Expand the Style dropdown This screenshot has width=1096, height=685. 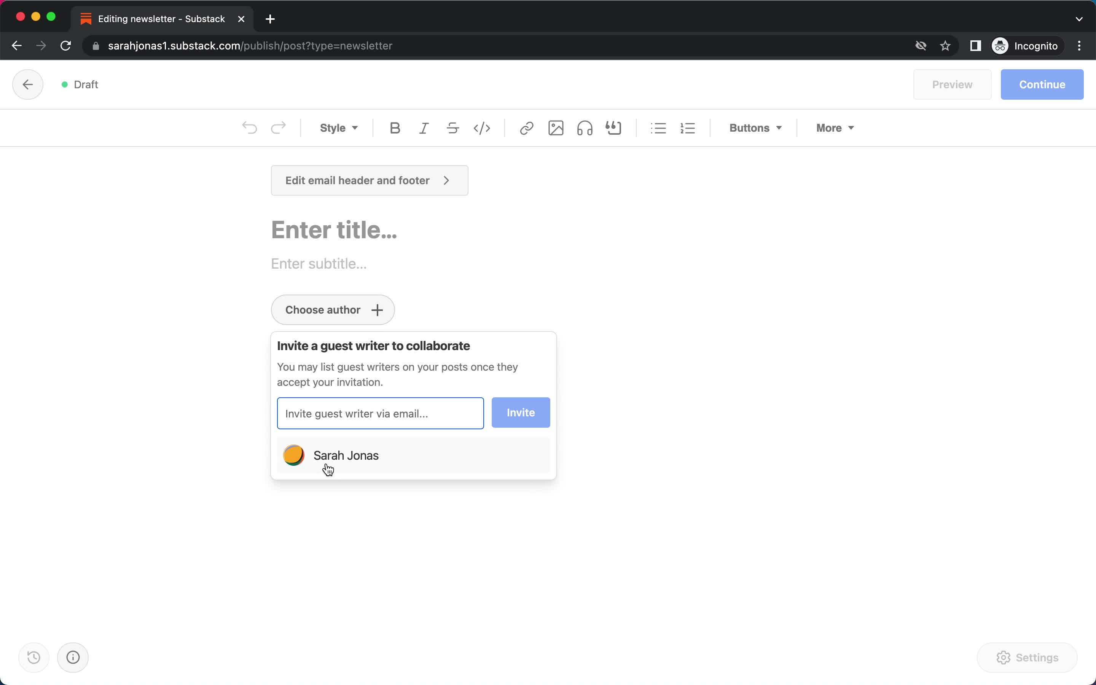339,128
